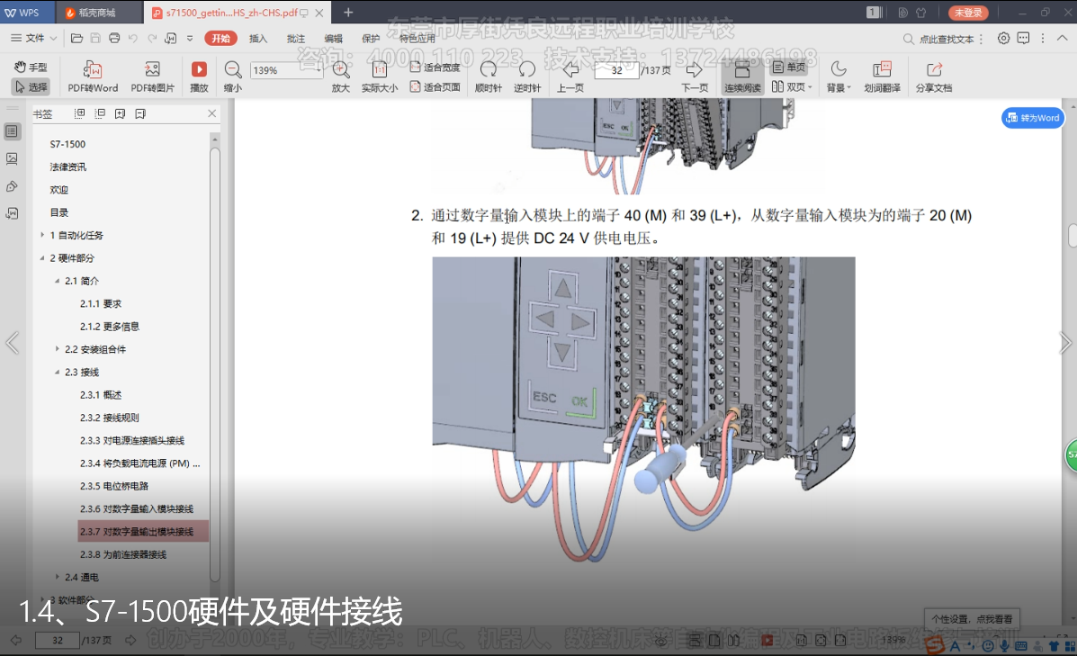Expand the '1 自动化任务' bookmark
The height and width of the screenshot is (656, 1077).
pos(42,235)
